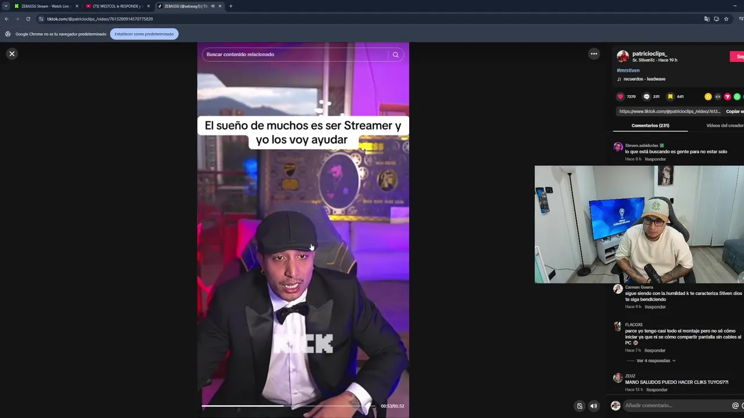Click the Carmen Guerra commenter name

[x=639, y=287]
